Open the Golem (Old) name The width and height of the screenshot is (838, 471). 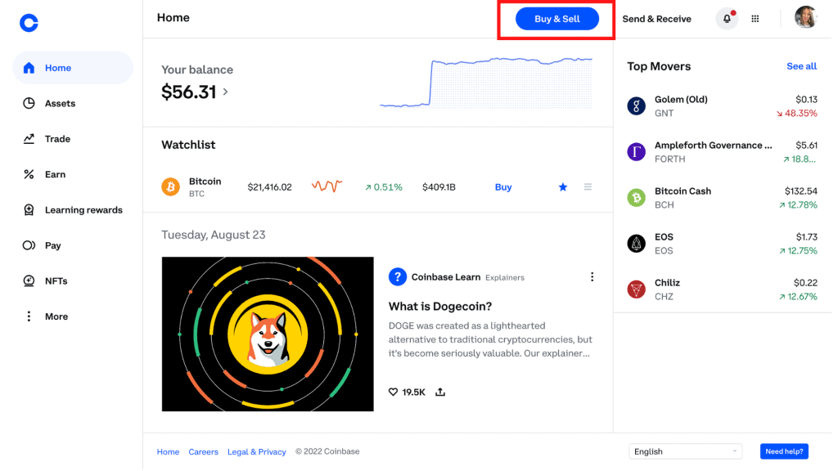(681, 99)
